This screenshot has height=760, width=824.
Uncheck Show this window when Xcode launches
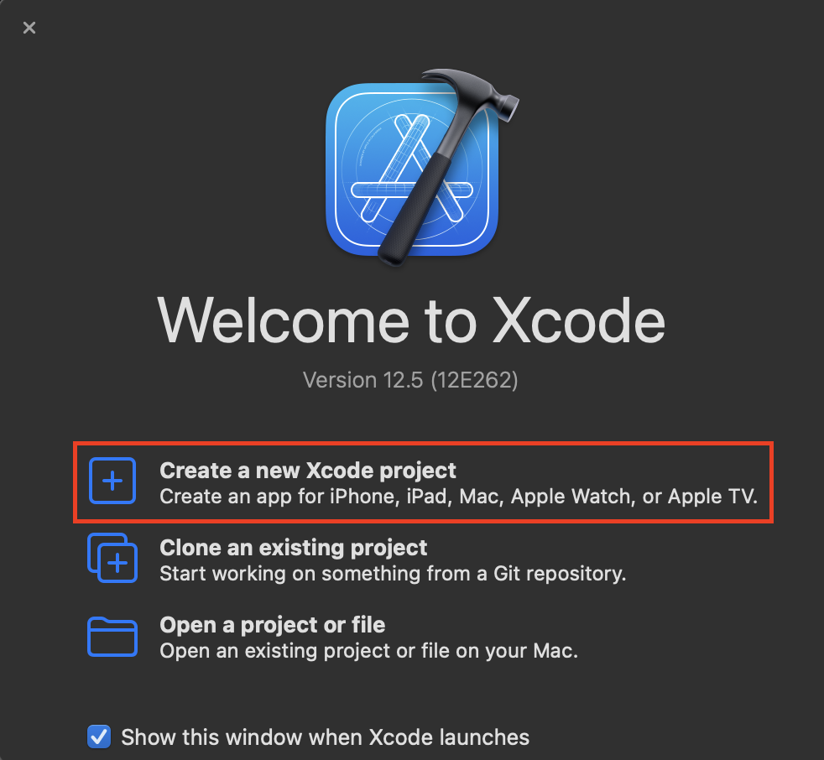coord(99,737)
